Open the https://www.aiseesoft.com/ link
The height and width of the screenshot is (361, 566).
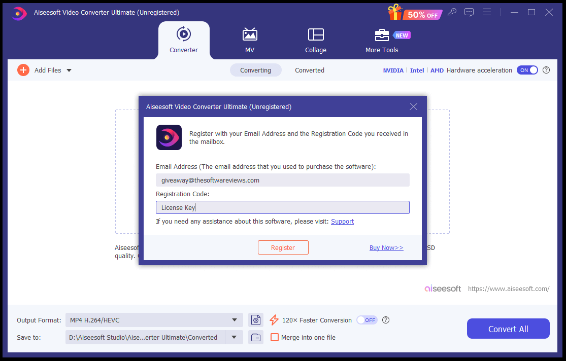pyautogui.click(x=509, y=288)
